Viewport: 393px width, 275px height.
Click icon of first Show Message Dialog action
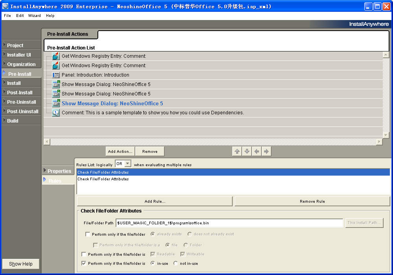56,84
